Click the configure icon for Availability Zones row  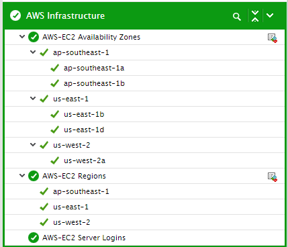point(273,38)
